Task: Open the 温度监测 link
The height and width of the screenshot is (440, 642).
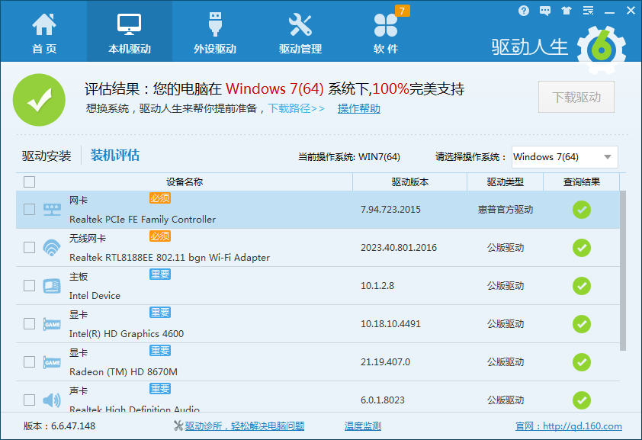Action: click(x=363, y=426)
